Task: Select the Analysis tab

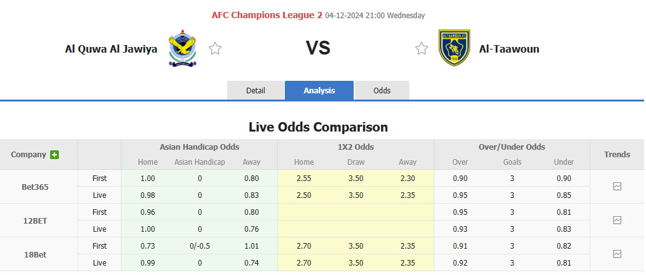Action: pyautogui.click(x=319, y=90)
